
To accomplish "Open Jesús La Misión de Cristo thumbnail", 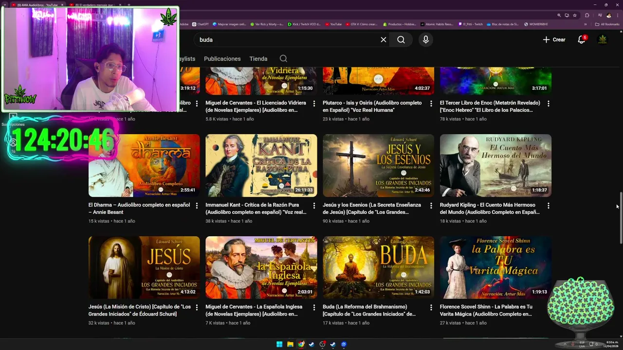I will 144,267.
